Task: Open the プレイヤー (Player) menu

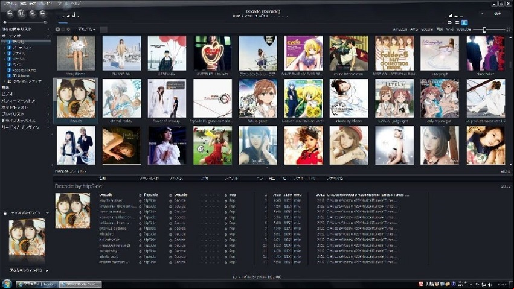Action: point(45,3)
